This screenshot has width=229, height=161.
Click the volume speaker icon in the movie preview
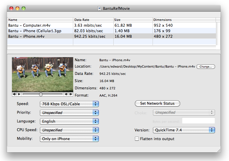15,94
